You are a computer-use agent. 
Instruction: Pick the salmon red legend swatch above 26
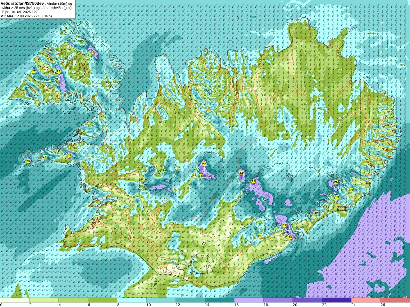(x=395, y=300)
